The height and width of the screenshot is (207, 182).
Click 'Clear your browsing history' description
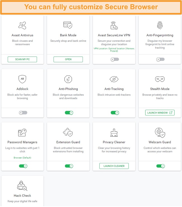pyautogui.click(x=114, y=150)
